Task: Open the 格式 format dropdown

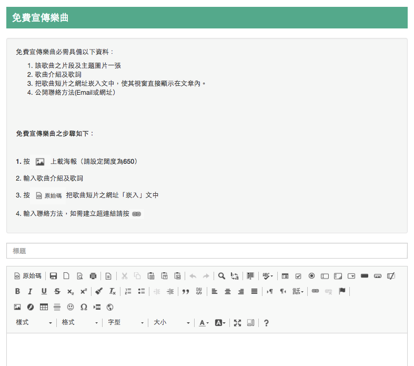Action: tap(79, 323)
